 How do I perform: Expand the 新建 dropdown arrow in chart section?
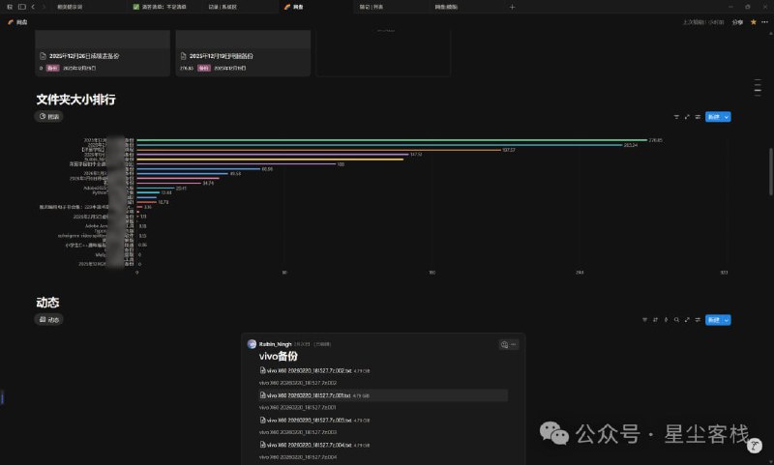coord(727,117)
